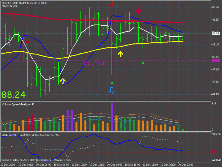Click the red down arrow at chart top
Image resolution: width=222 pixels, height=167 pixels.
(x=112, y=4)
